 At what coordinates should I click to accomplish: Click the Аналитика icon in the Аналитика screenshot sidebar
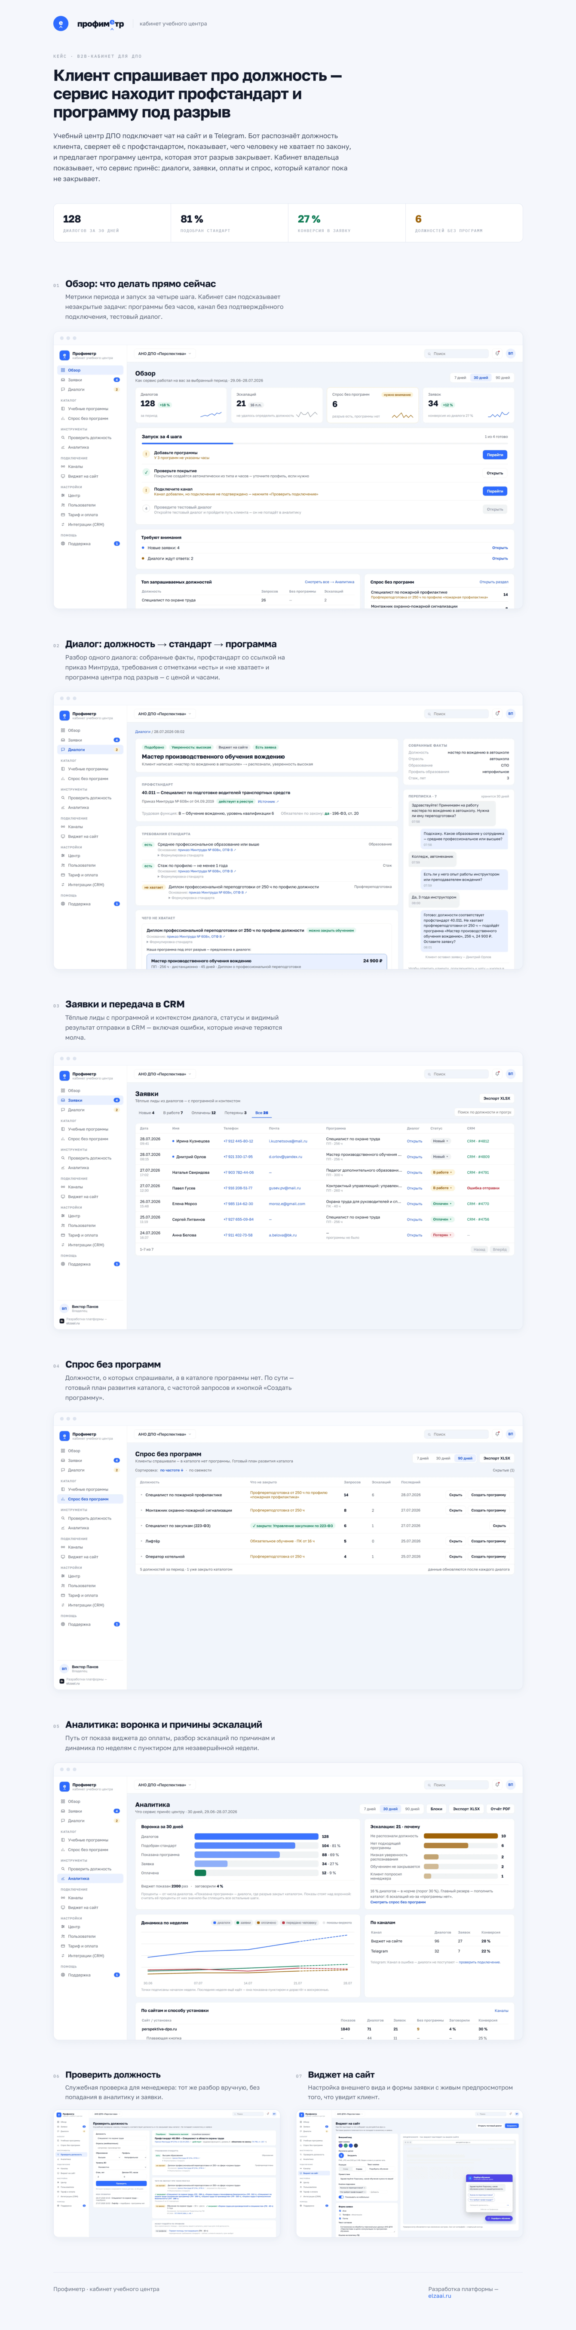point(63,1879)
